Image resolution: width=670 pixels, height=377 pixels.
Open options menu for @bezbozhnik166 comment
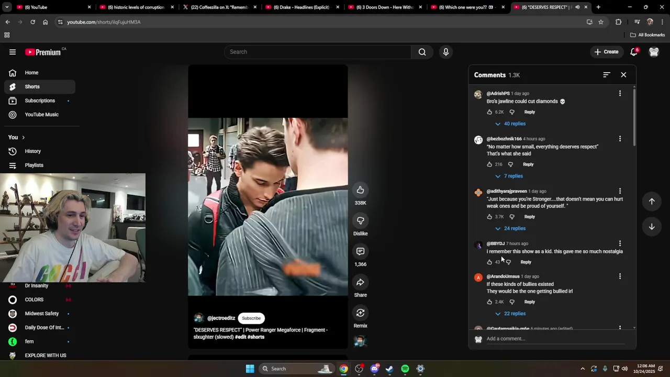point(620,139)
